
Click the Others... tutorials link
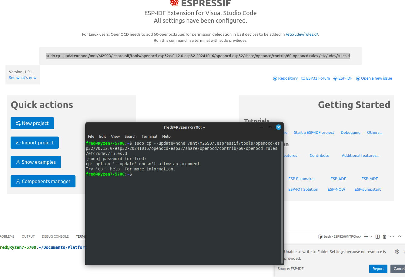tap(375, 133)
